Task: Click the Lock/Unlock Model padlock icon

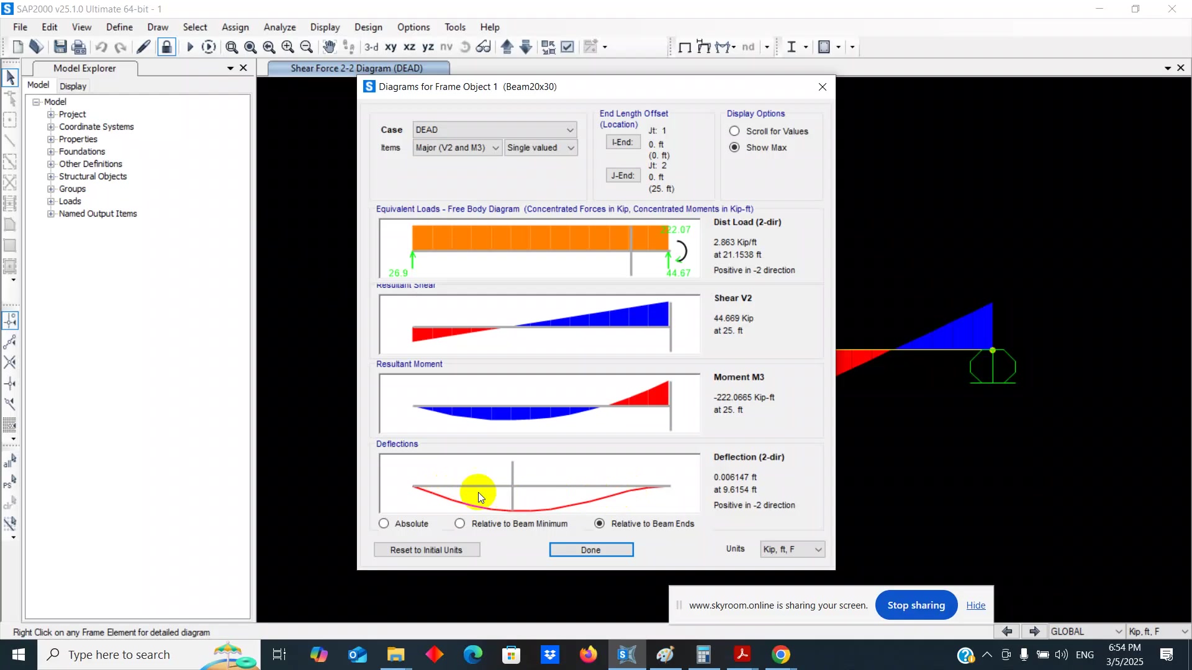Action: tap(166, 47)
